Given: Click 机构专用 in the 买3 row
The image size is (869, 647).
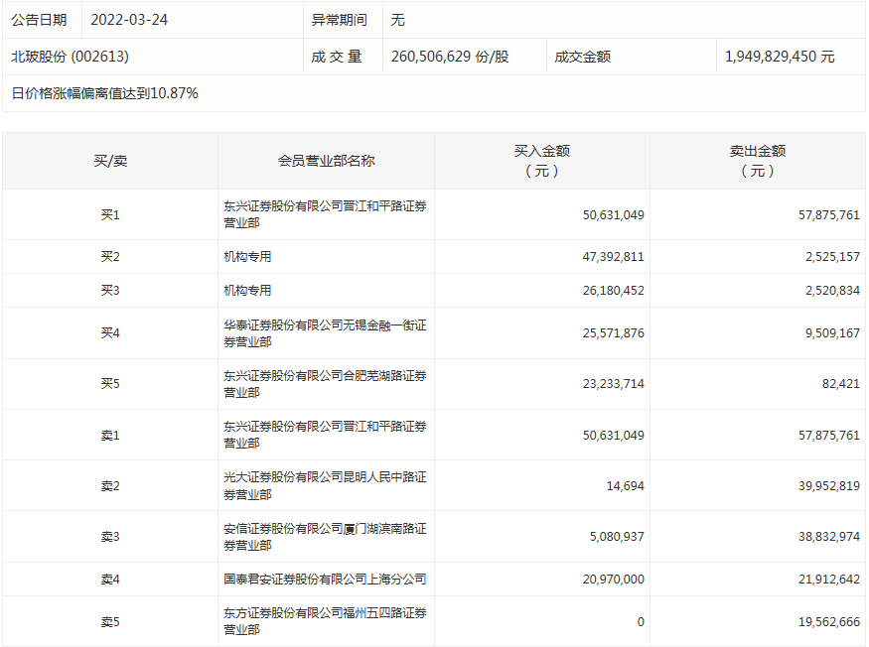Looking at the screenshot, I should (247, 291).
